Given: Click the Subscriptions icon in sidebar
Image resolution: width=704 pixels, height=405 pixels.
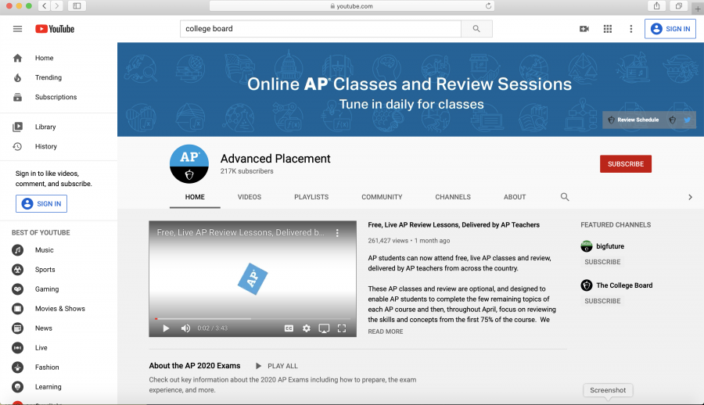Looking at the screenshot, I should pos(17,97).
